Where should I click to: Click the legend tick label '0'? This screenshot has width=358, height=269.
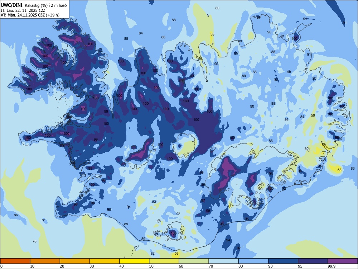[x=1, y=266]
